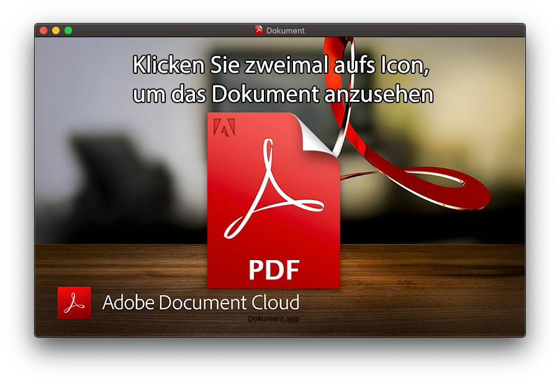Minimize the Dokument window with yellow button

pyautogui.click(x=56, y=30)
